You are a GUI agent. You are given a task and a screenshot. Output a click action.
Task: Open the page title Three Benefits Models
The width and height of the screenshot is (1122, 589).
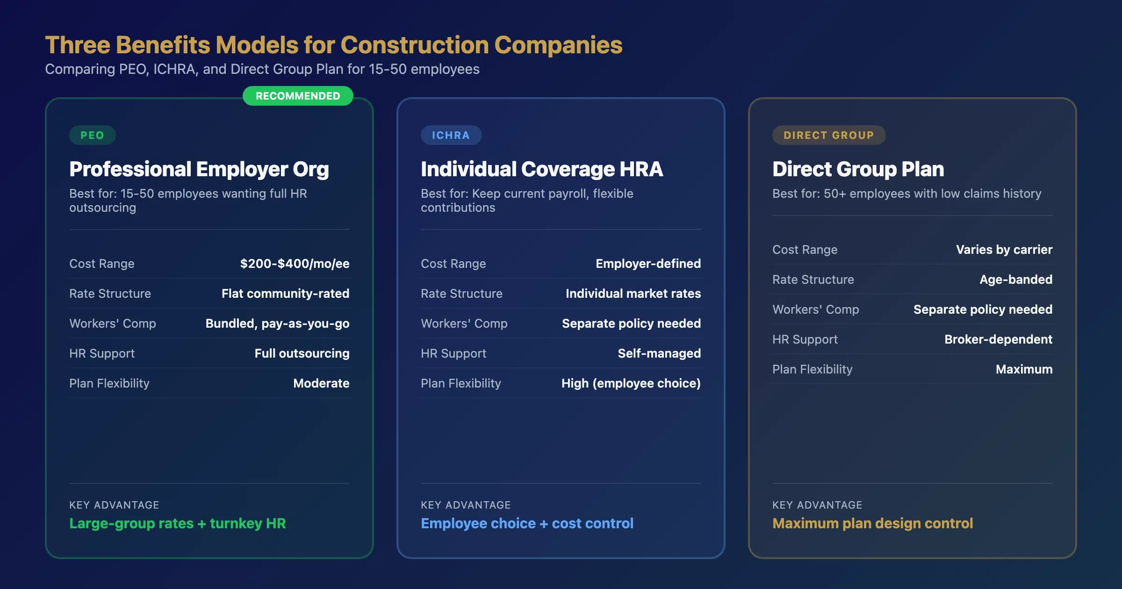333,44
